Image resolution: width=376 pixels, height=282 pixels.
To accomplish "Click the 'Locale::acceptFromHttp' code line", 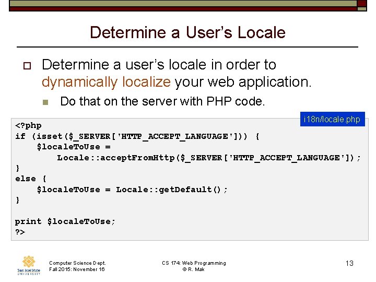I will [208, 158].
